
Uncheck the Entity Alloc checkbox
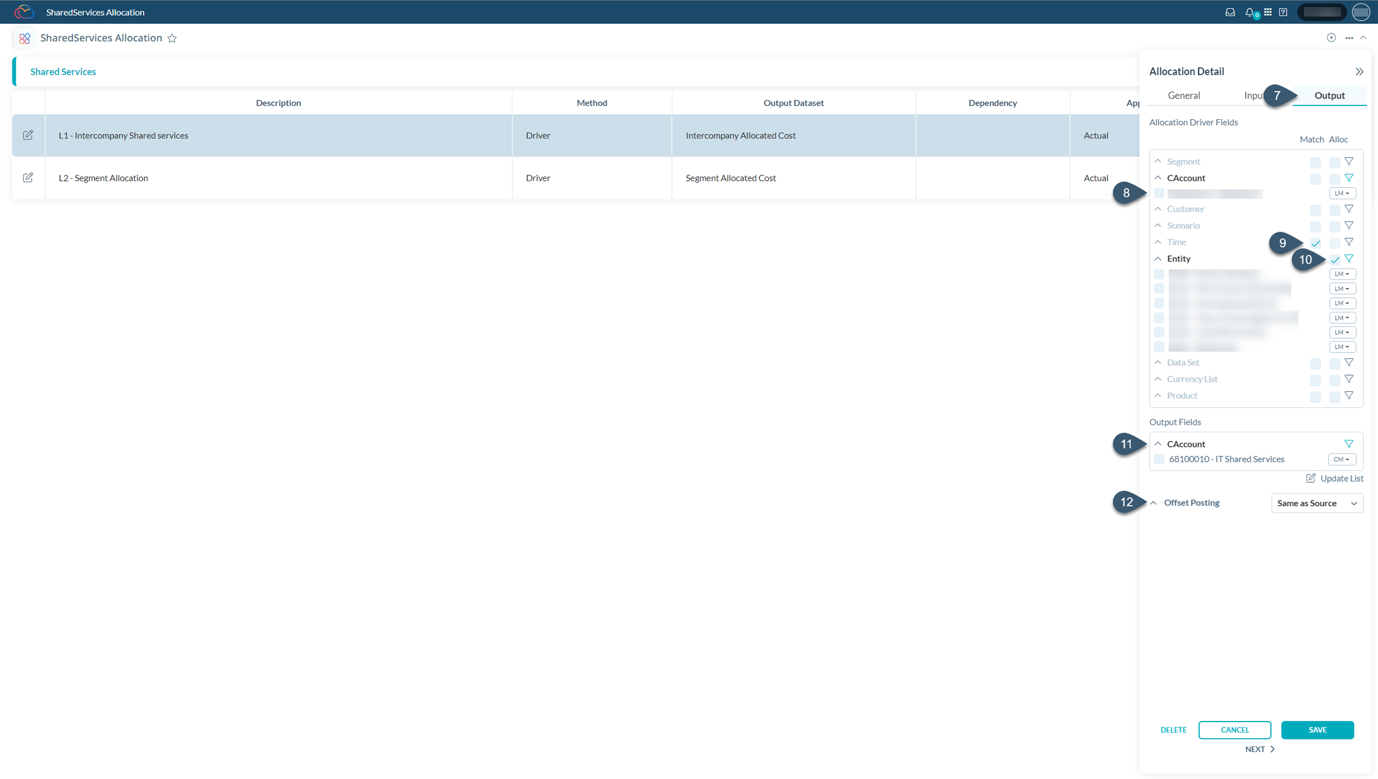(x=1335, y=260)
